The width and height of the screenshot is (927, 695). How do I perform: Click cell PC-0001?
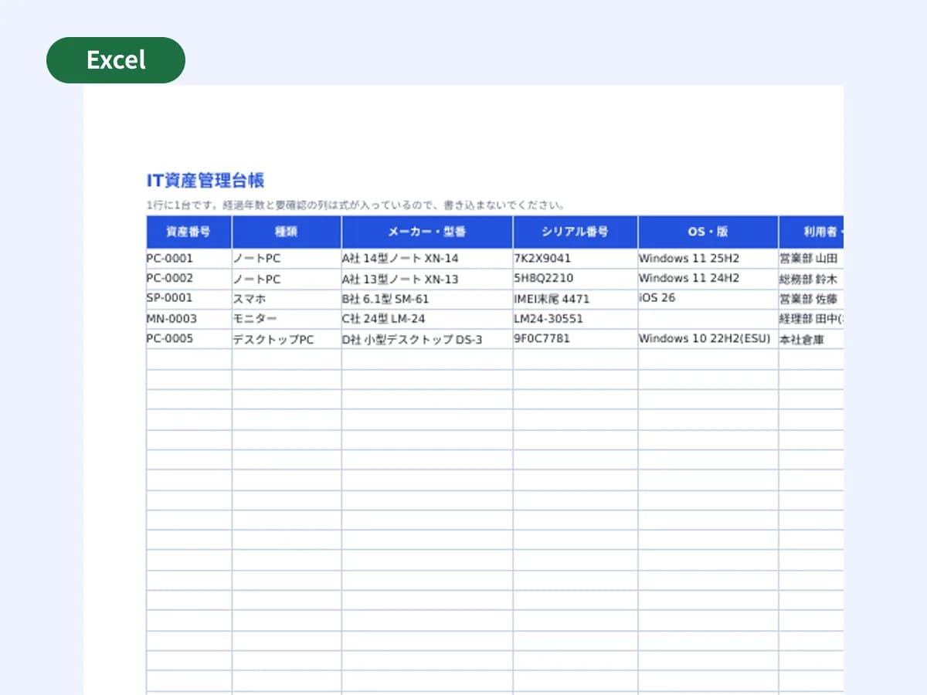189,259
